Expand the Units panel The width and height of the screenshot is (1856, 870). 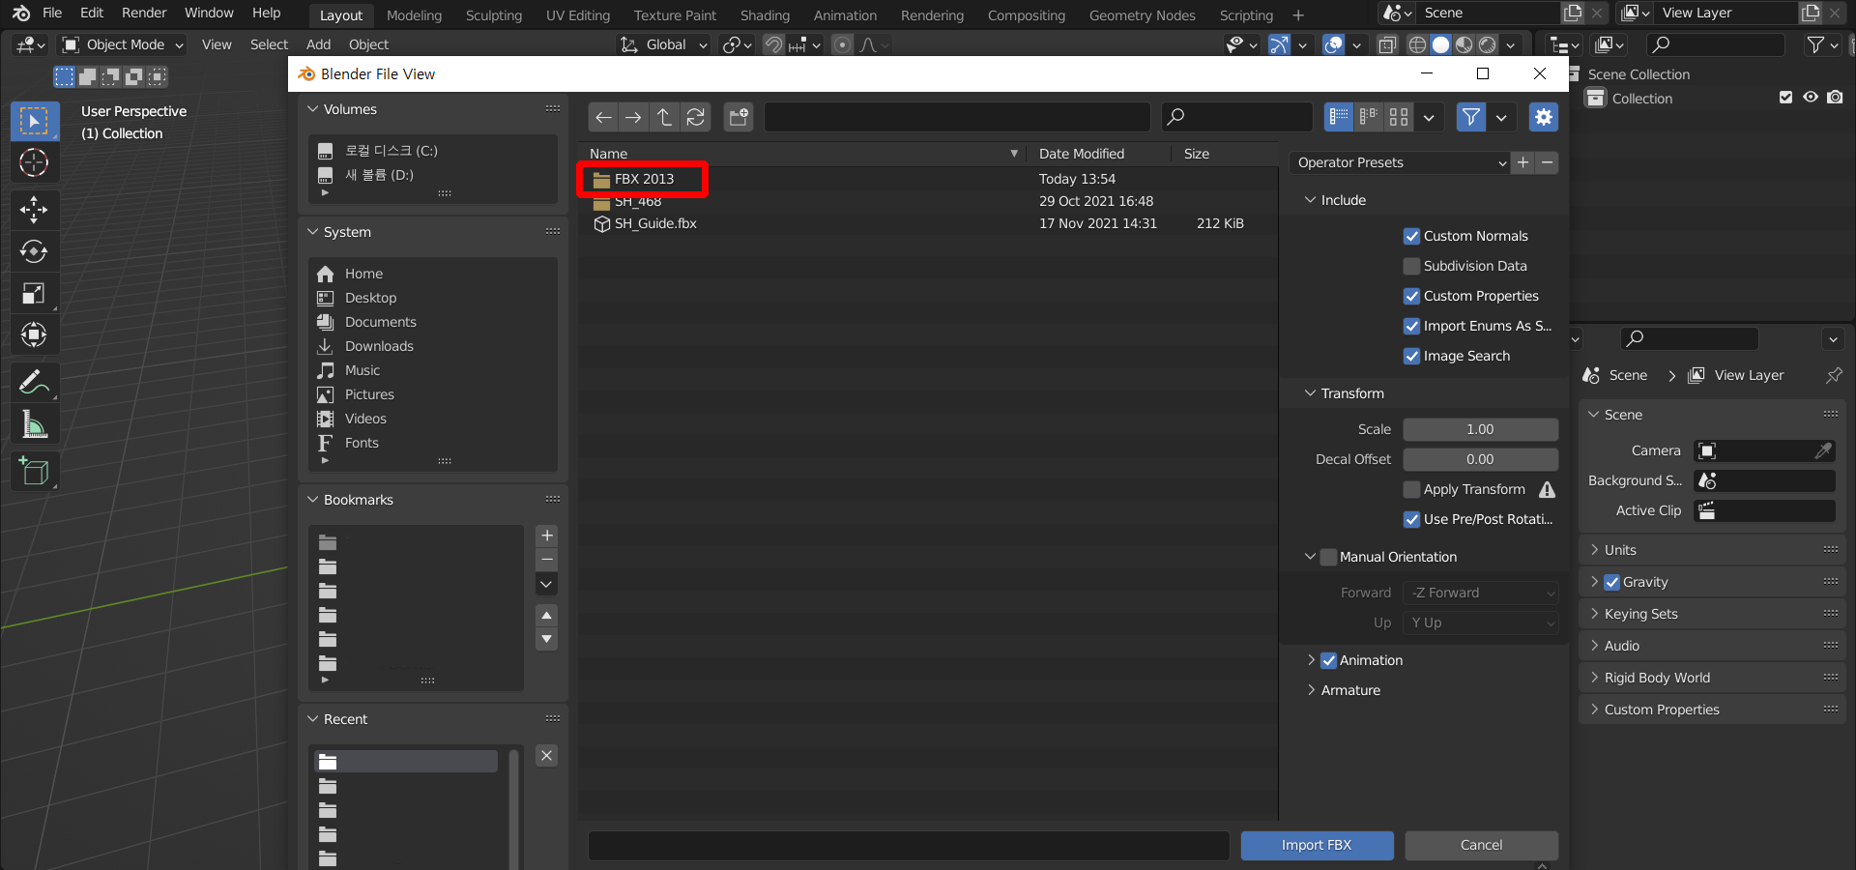tap(1595, 550)
